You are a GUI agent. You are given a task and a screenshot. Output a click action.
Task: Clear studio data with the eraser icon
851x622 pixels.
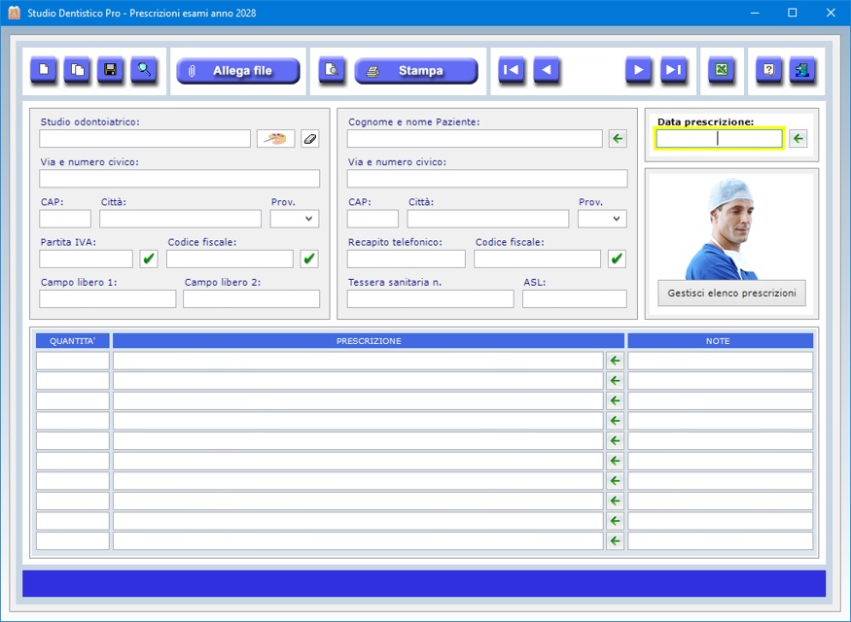pyautogui.click(x=310, y=139)
